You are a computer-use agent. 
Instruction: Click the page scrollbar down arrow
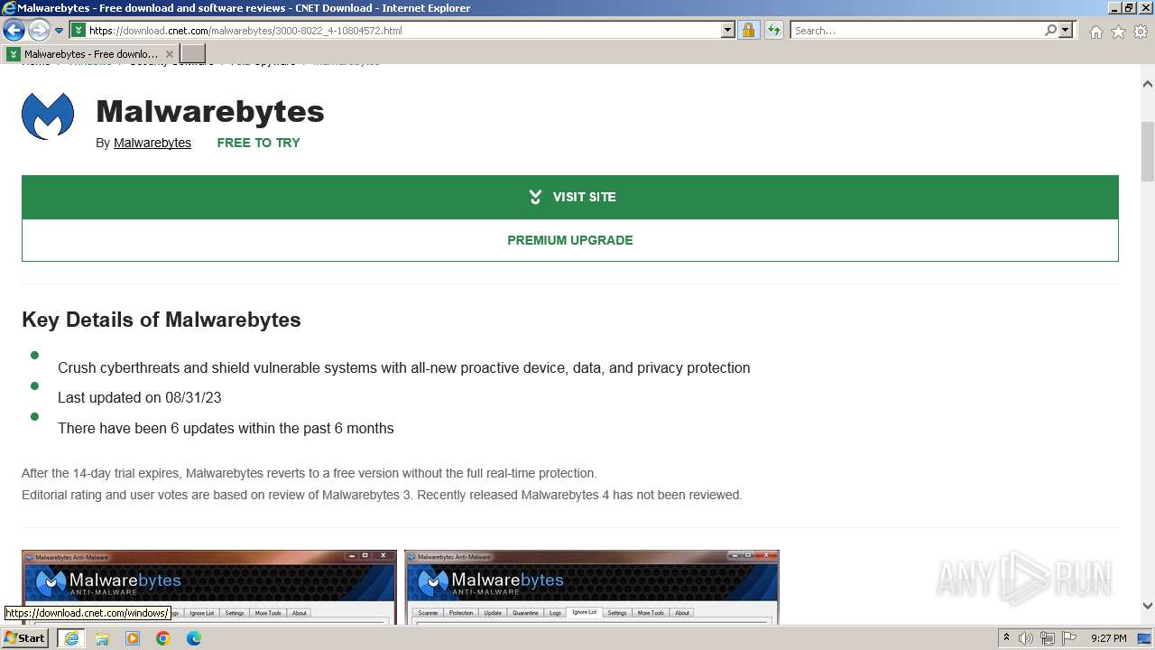click(x=1148, y=606)
